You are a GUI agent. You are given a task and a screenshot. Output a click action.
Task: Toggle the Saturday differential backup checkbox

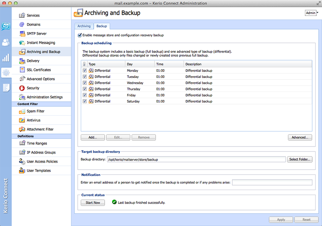coord(84,101)
